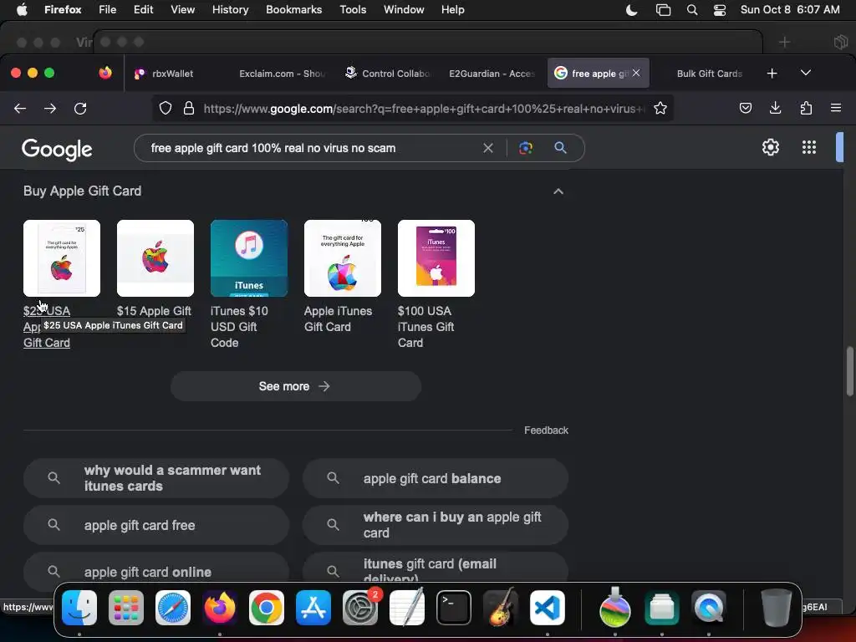Search apple gift card balance suggestion

coord(435,478)
